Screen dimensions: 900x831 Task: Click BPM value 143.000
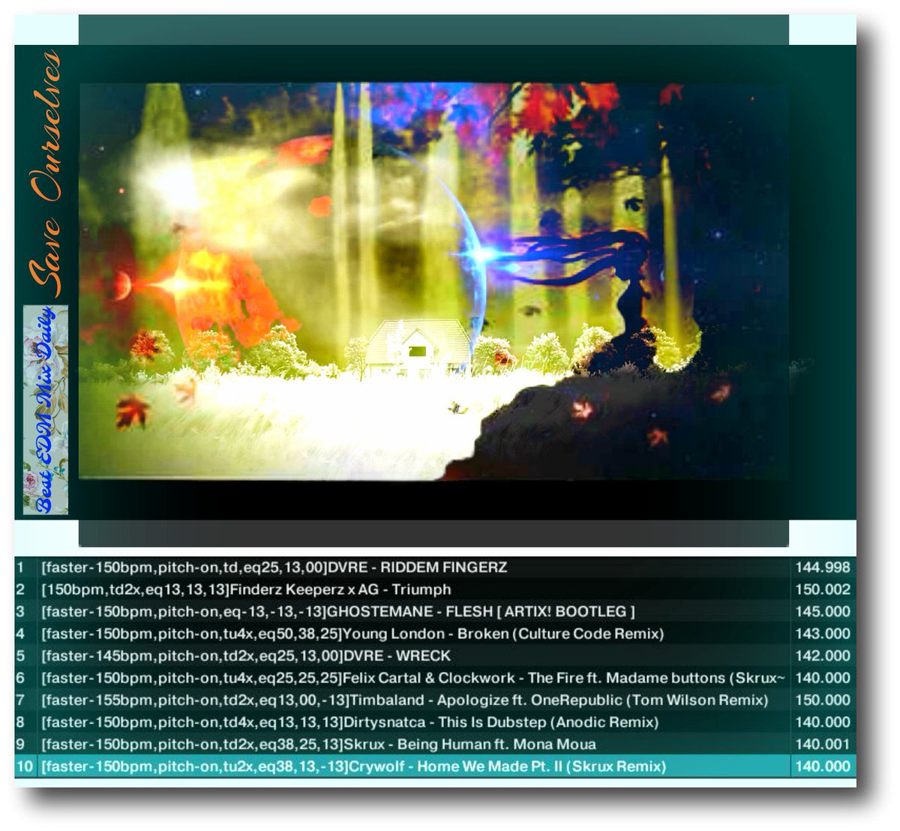[x=823, y=634]
